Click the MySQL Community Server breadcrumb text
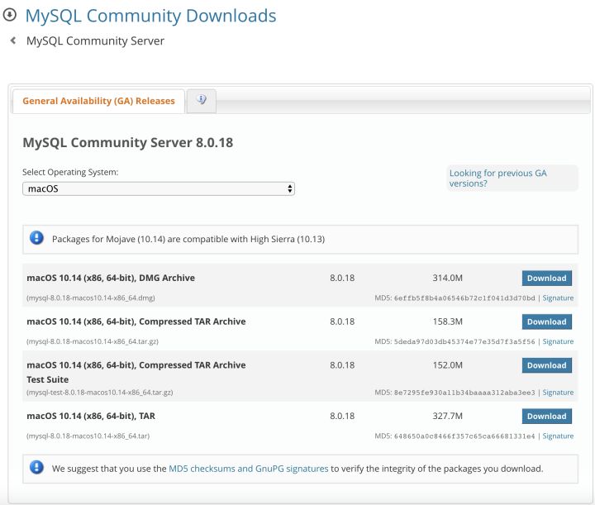The width and height of the screenshot is (595, 505). click(x=95, y=40)
